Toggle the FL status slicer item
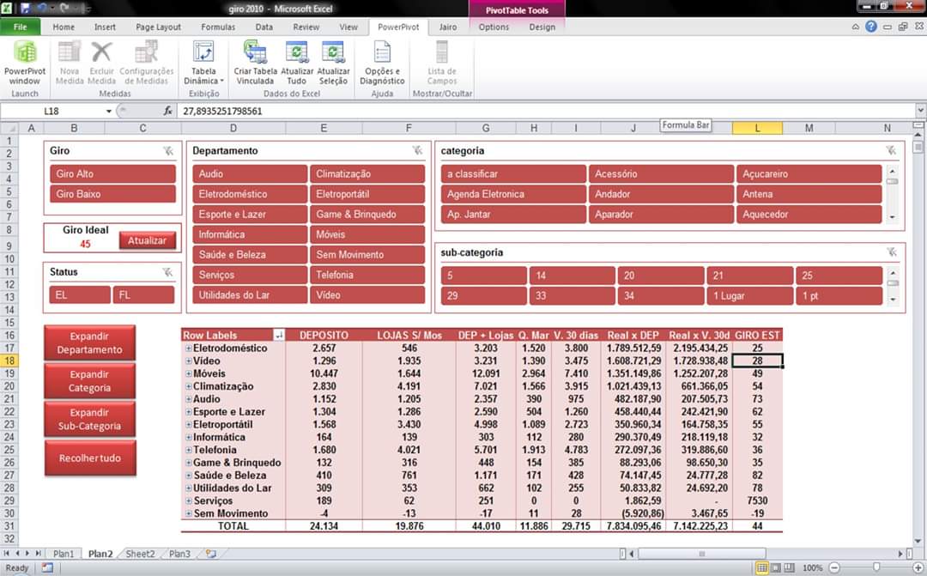 143,295
